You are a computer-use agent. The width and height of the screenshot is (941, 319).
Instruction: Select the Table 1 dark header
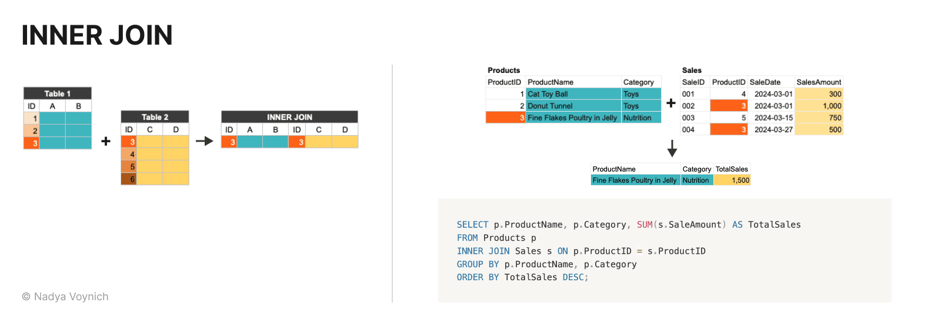click(57, 93)
